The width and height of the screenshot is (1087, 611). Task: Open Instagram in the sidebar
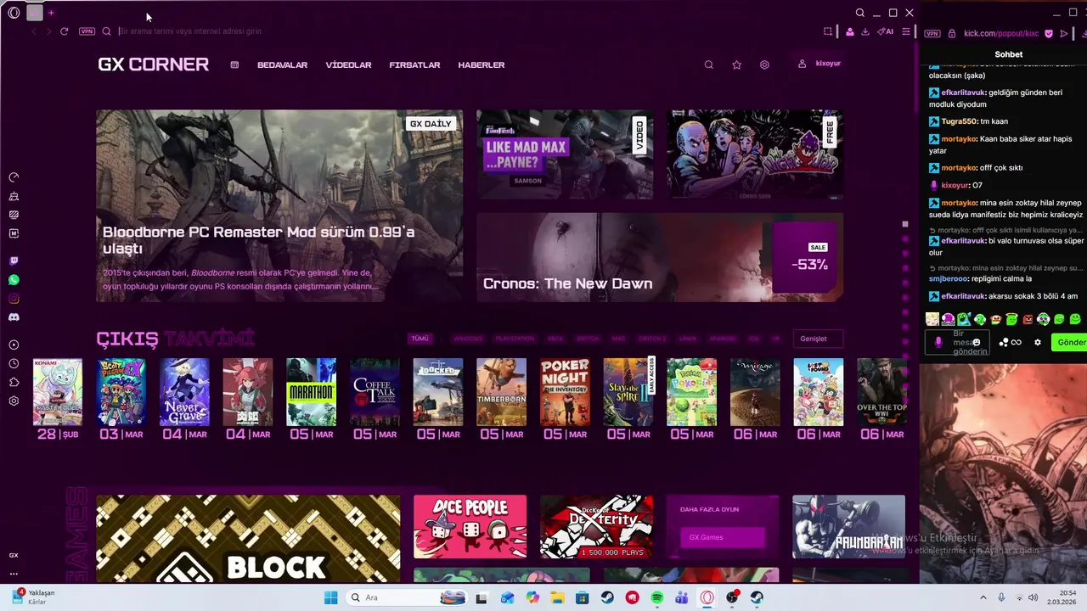point(14,299)
